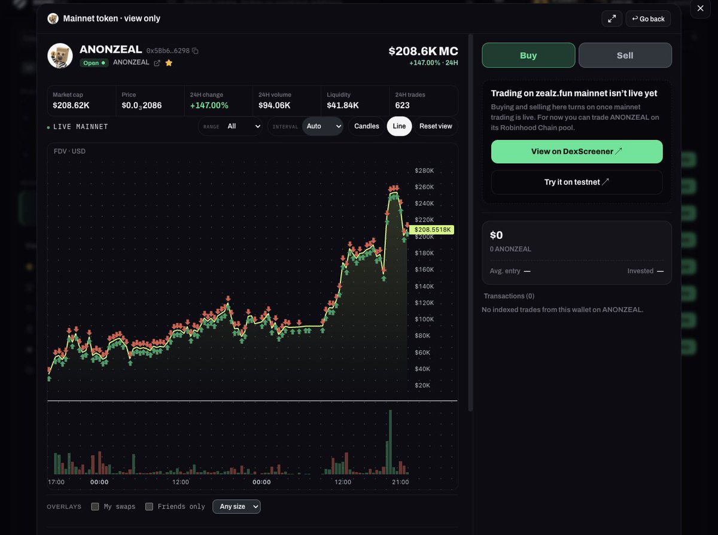Click 0 ANONZEAL holdings text

tap(510, 249)
